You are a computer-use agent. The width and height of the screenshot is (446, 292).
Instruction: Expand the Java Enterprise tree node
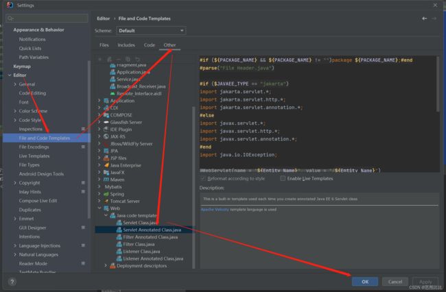99,165
